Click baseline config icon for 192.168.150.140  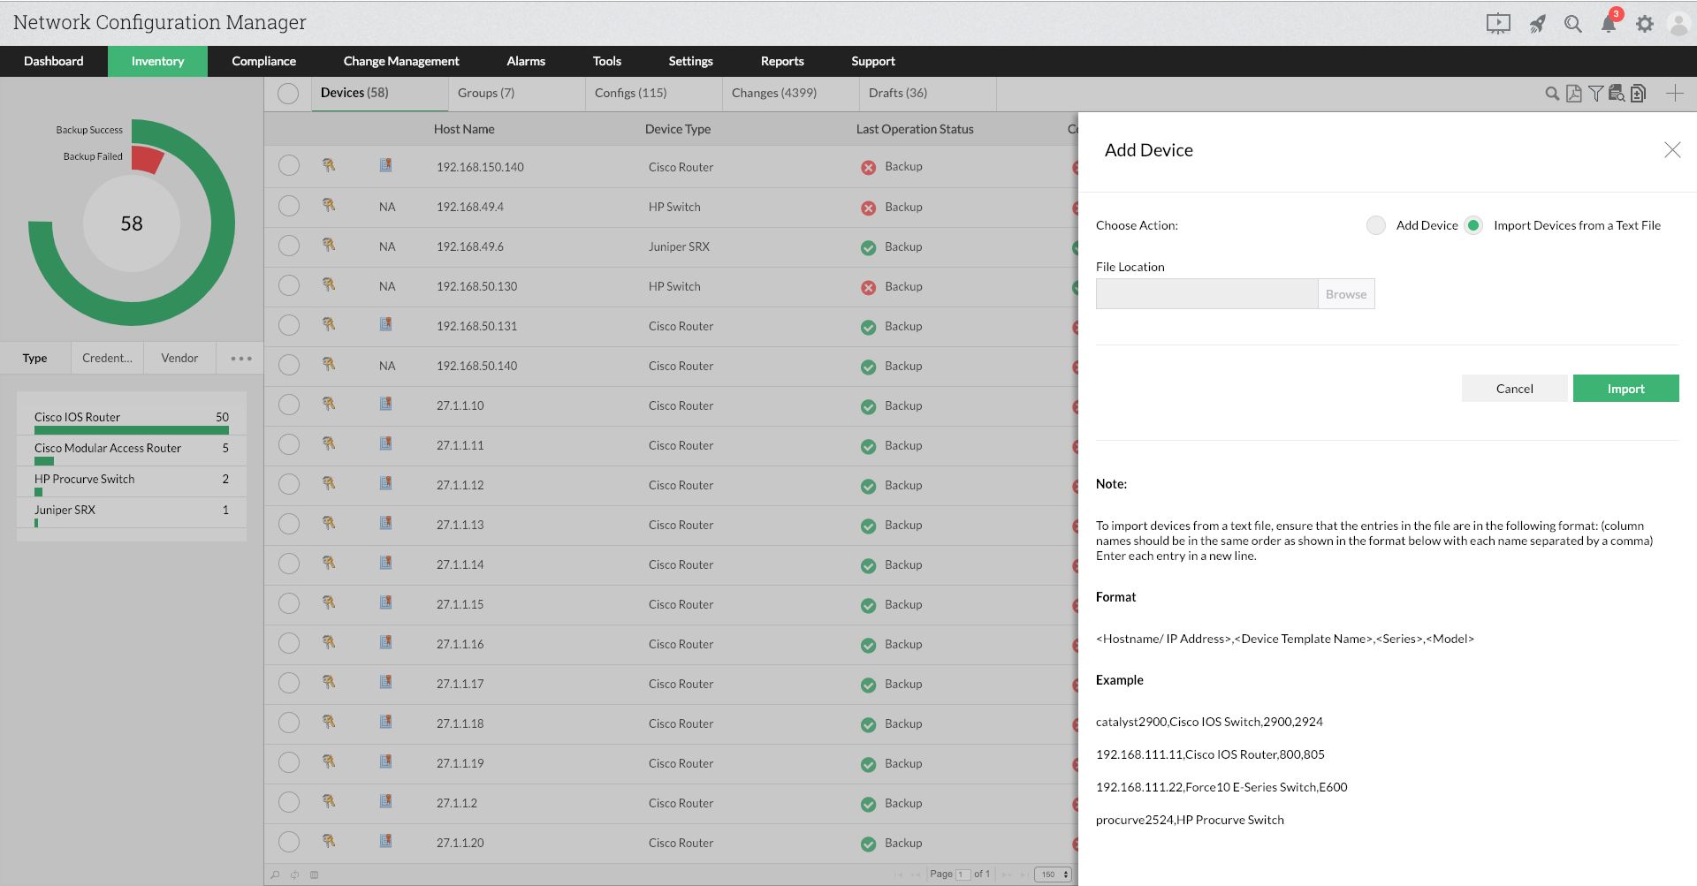[x=386, y=165]
